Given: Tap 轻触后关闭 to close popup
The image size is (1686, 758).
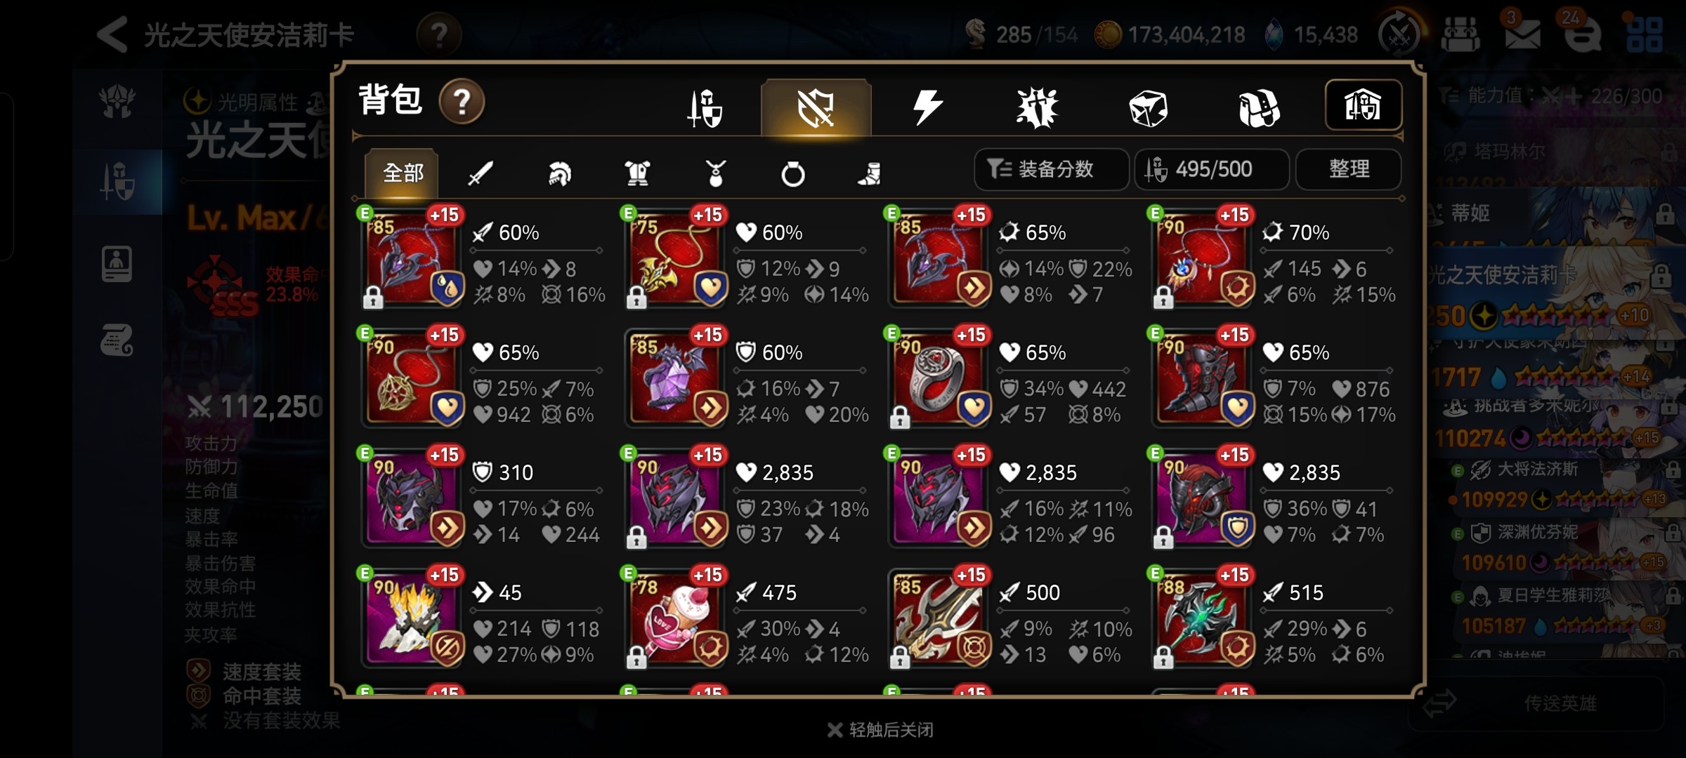Looking at the screenshot, I should click(881, 730).
